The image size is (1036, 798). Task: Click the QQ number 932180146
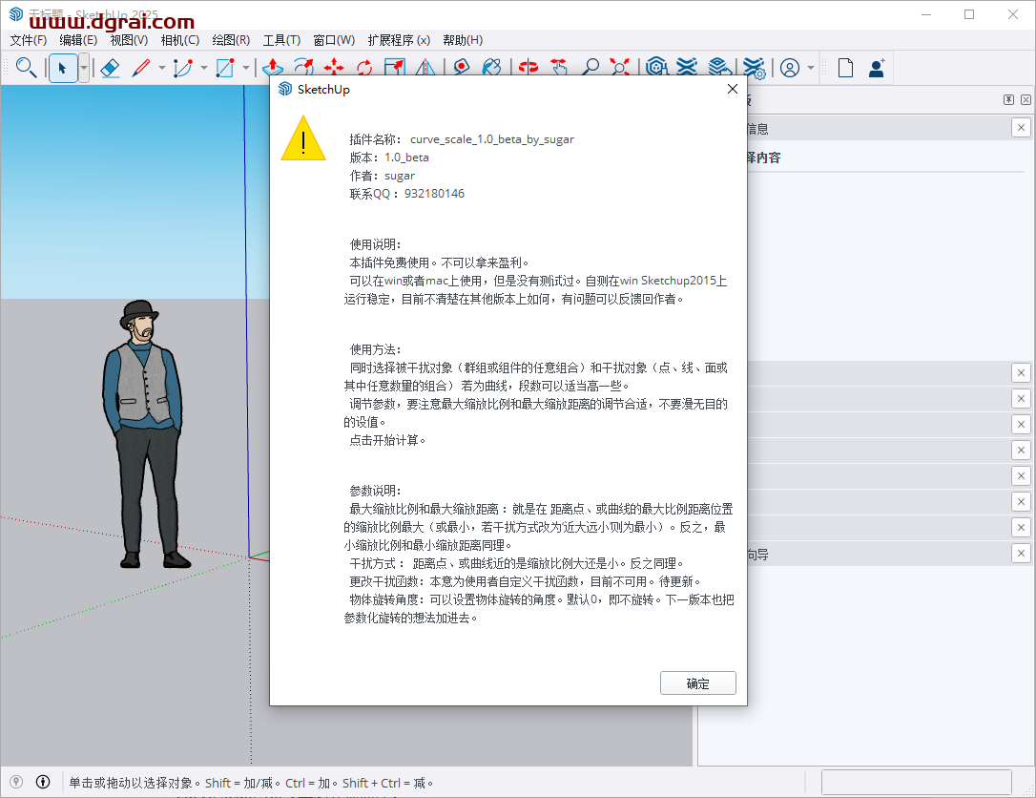(434, 194)
